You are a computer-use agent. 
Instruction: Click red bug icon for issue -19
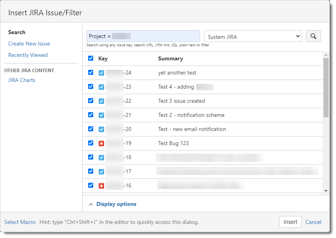[x=101, y=144]
